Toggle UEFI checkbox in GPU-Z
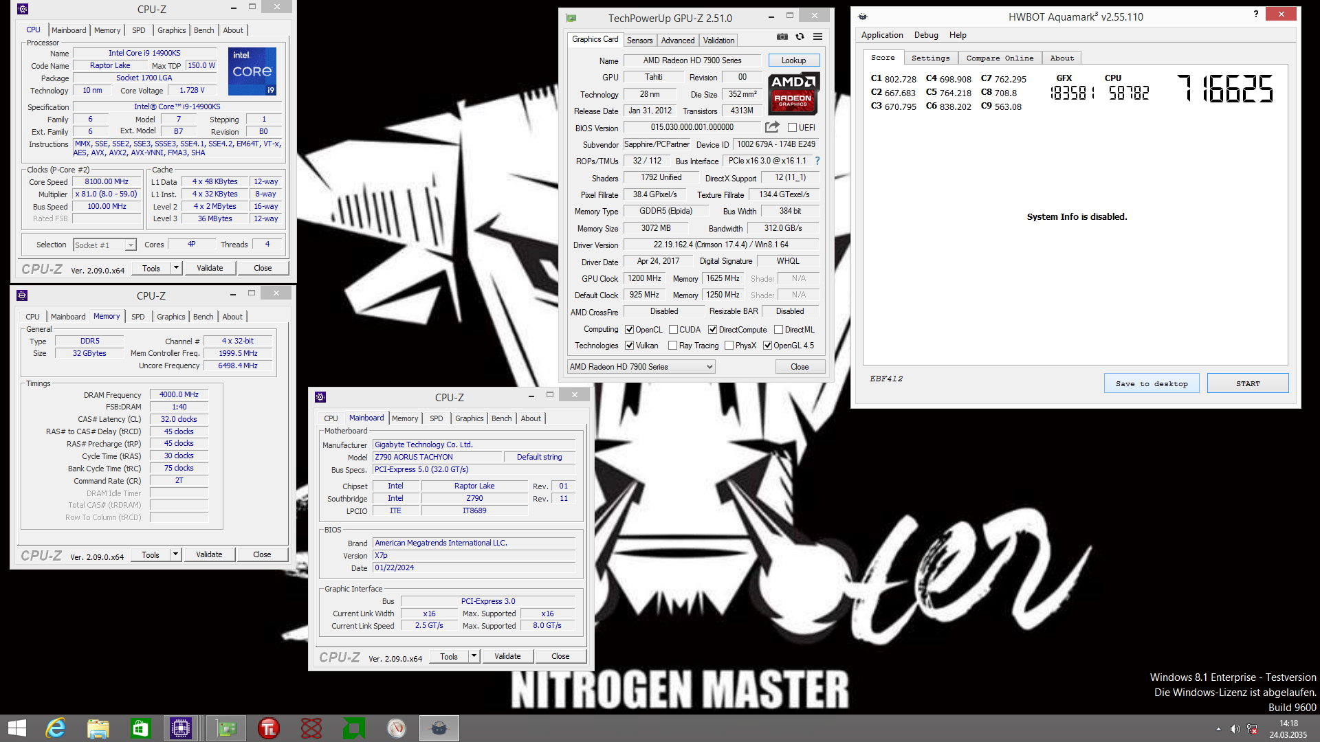This screenshot has height=742, width=1320. coord(792,128)
